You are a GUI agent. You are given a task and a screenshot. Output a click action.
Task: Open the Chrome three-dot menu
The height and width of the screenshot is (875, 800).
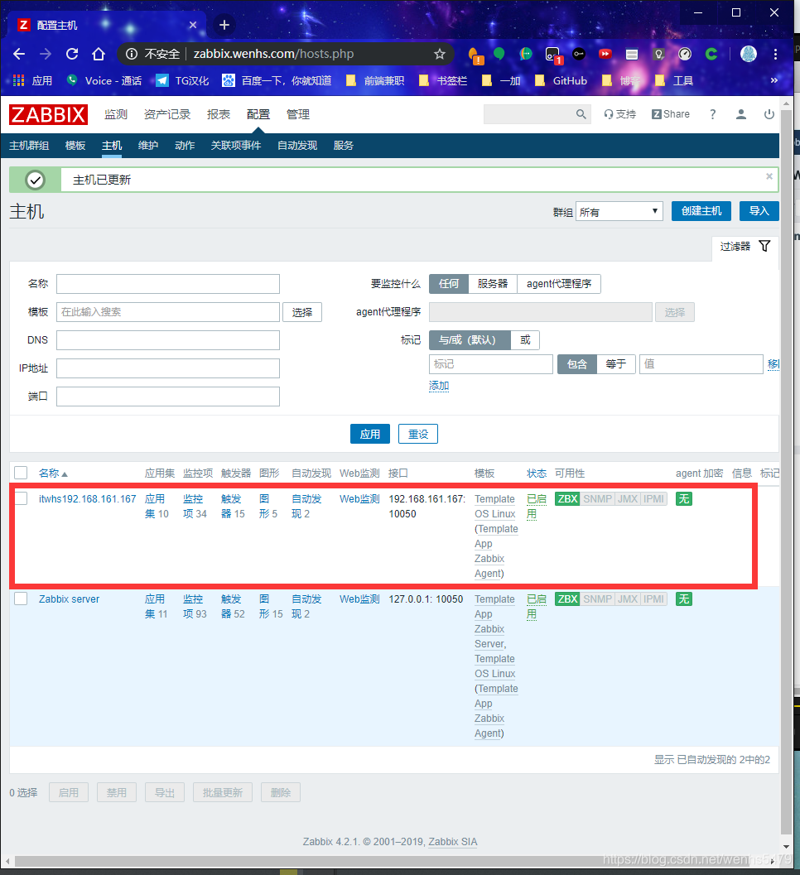click(775, 54)
